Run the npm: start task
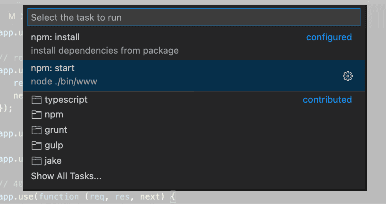The image size is (387, 205). (53, 68)
